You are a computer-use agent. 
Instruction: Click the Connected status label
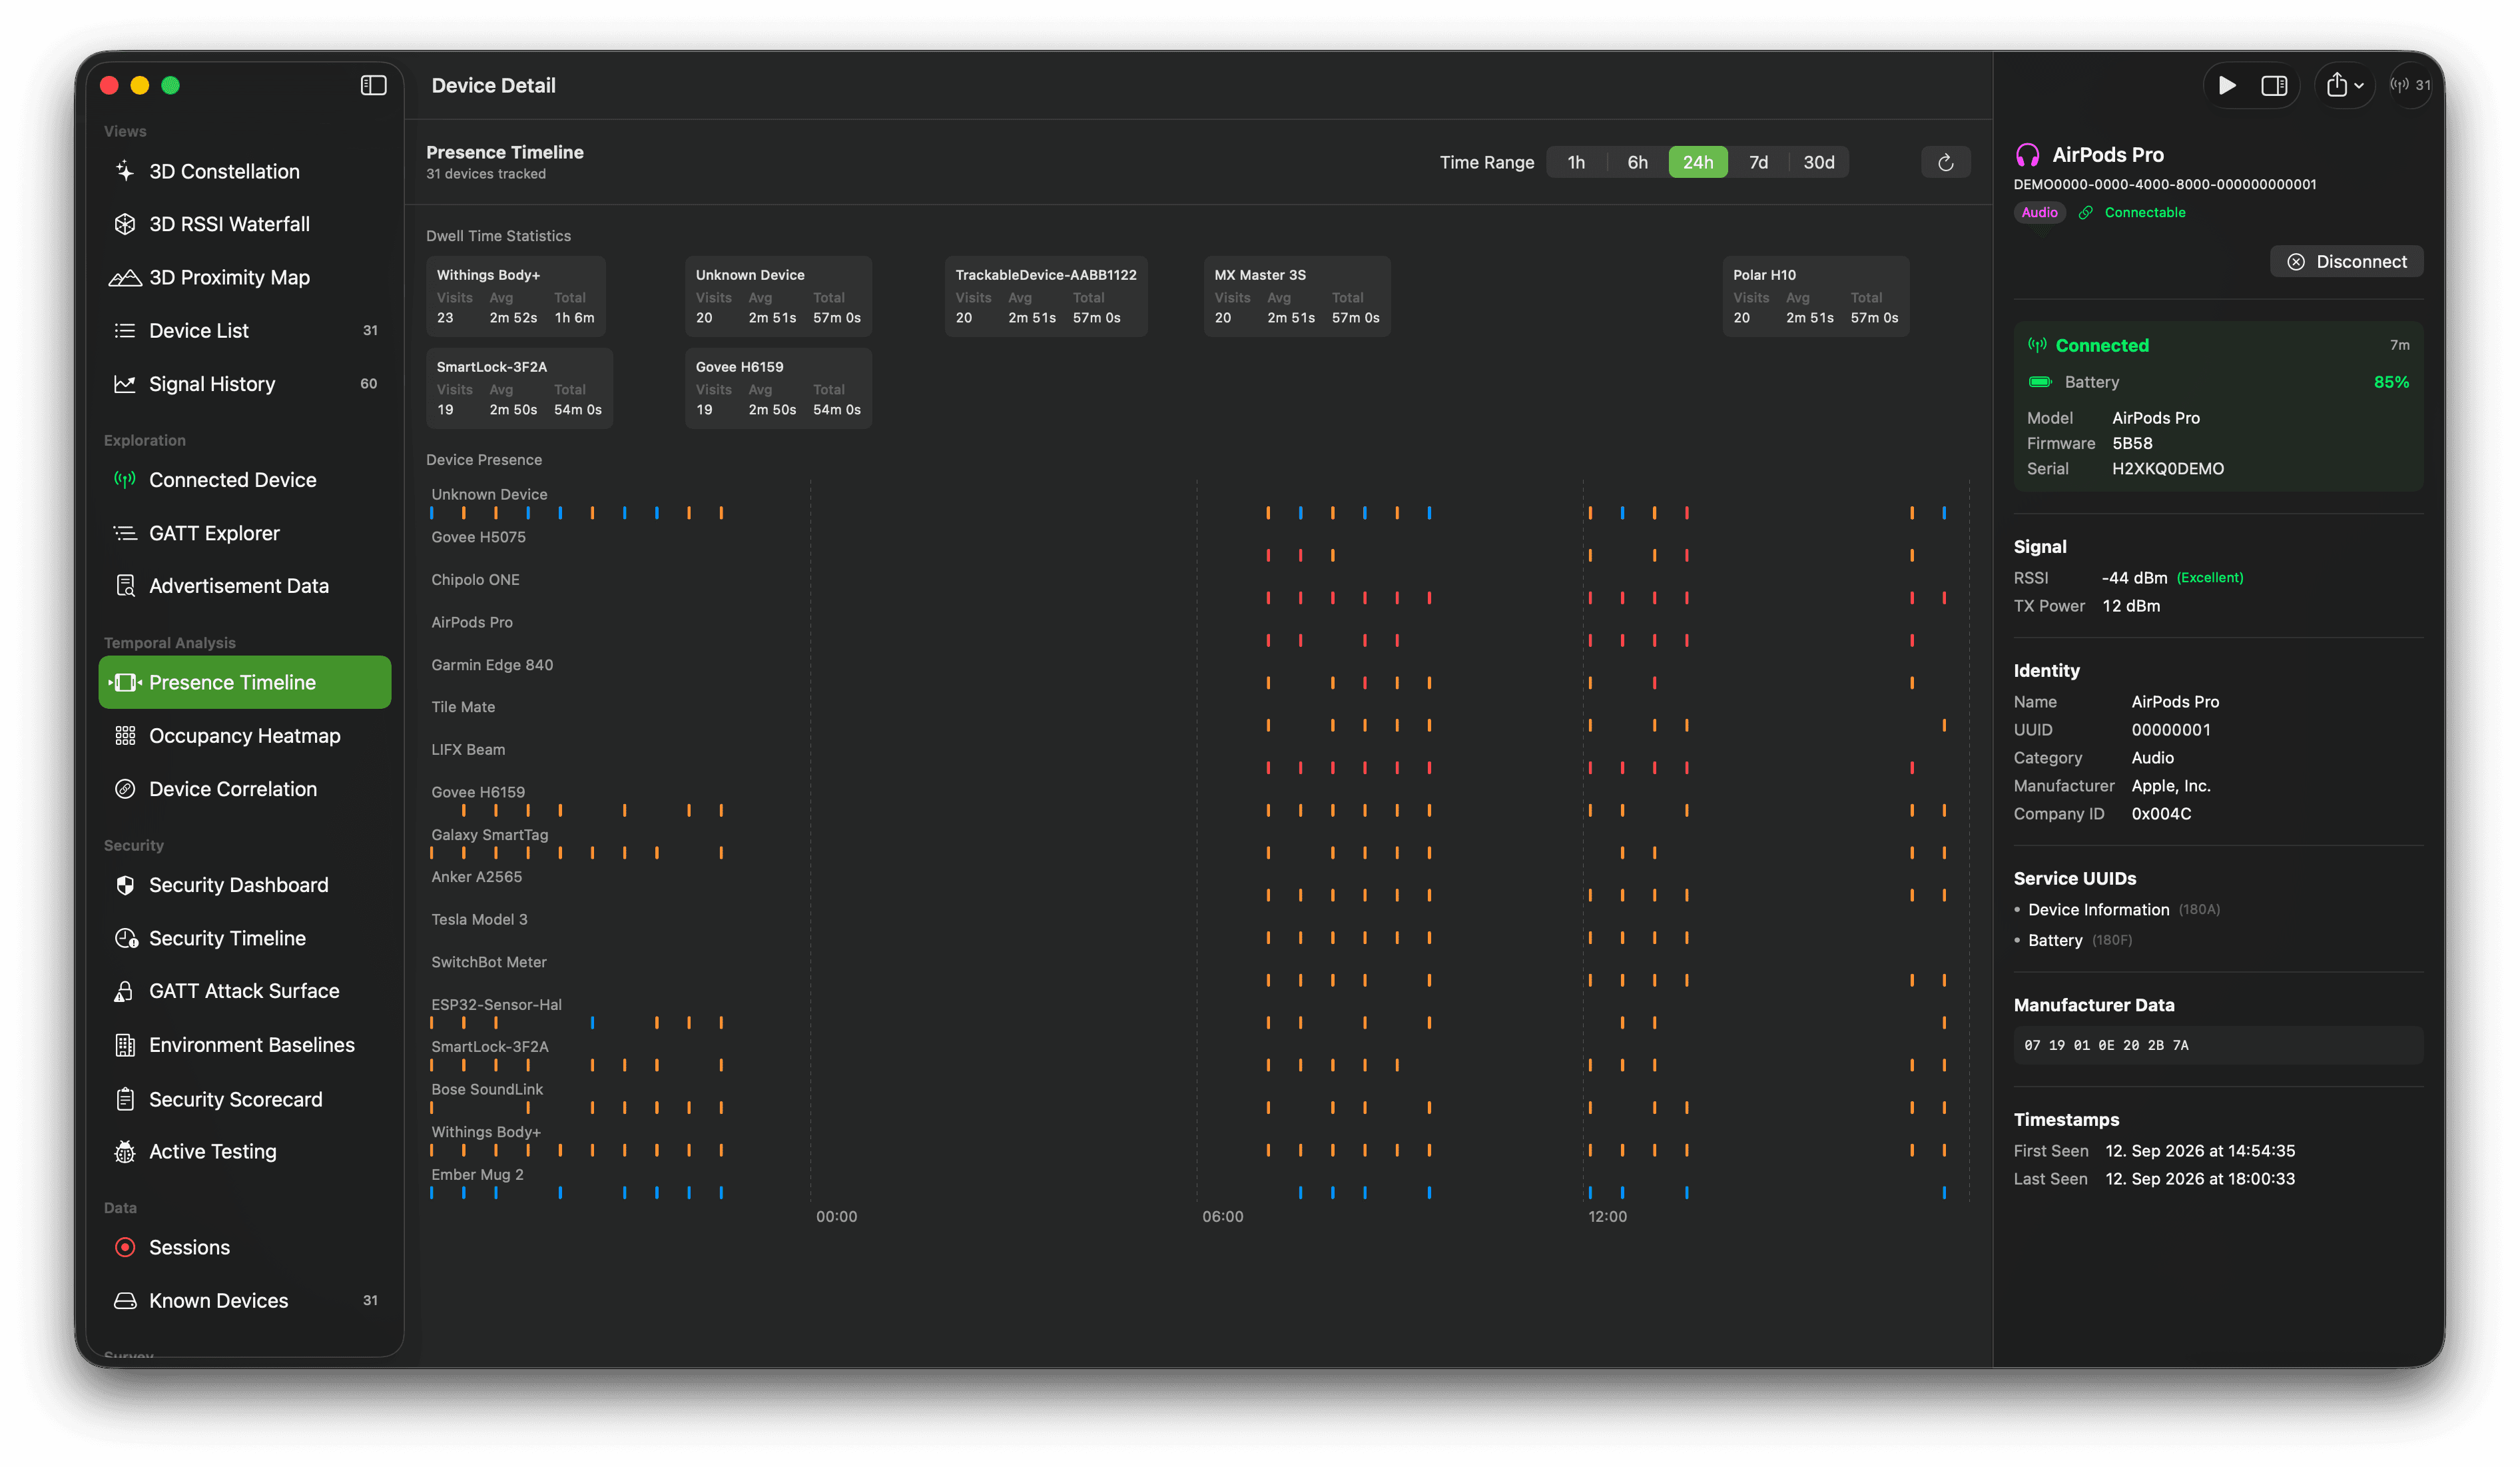point(2101,345)
